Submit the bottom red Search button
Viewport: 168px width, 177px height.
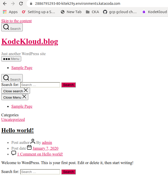point(68,172)
